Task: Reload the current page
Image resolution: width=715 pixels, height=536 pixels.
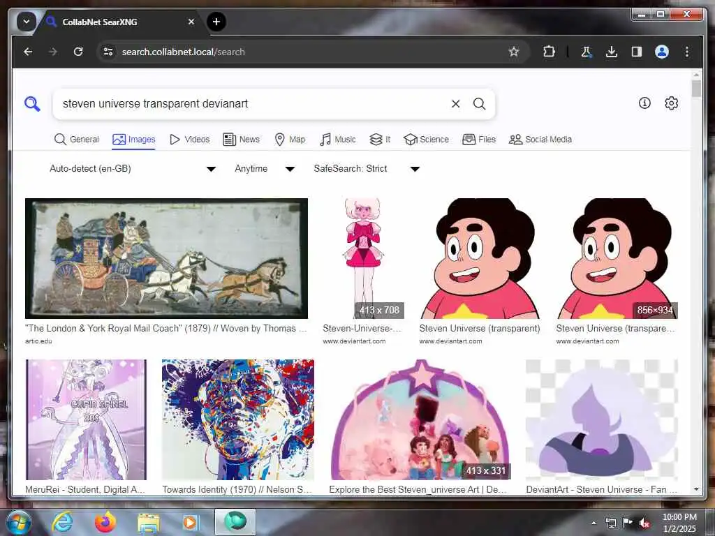Action: 78,52
